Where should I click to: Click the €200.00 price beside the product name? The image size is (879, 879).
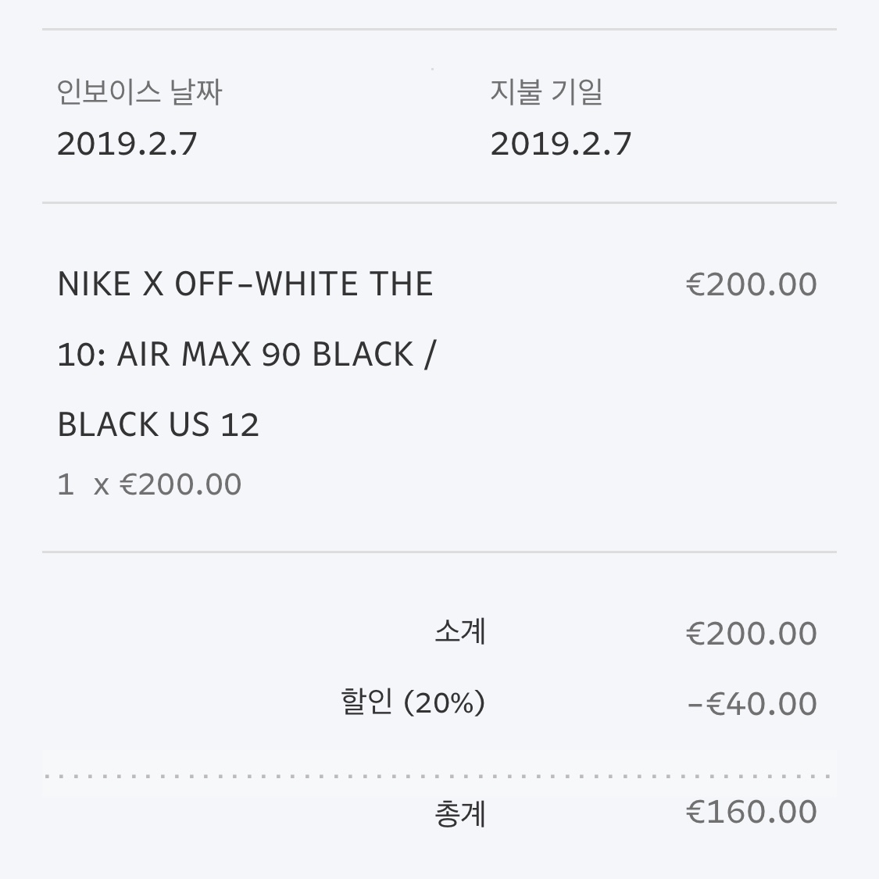point(751,284)
